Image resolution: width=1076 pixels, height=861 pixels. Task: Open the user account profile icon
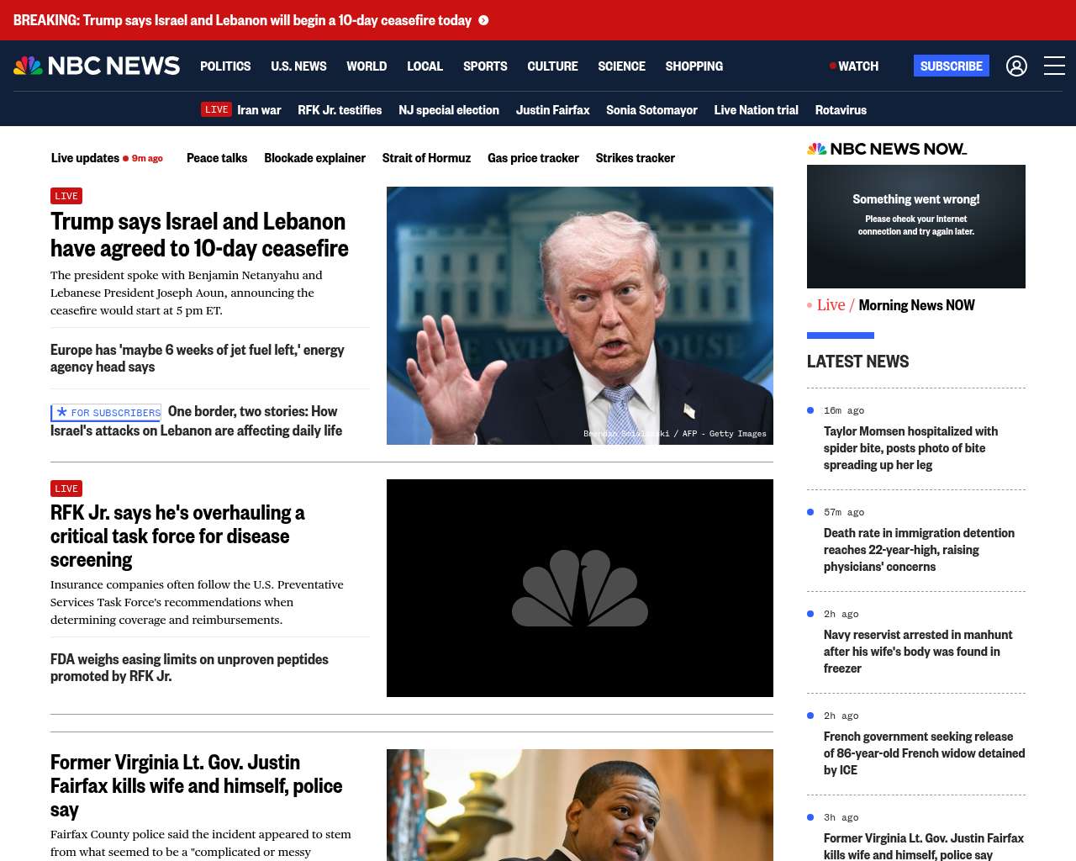pyautogui.click(x=1016, y=66)
